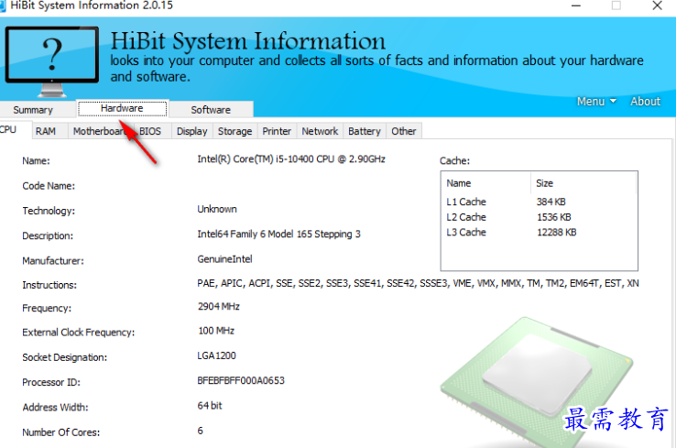
Task: Click the 2904 MHz frequency value
Action: click(219, 307)
